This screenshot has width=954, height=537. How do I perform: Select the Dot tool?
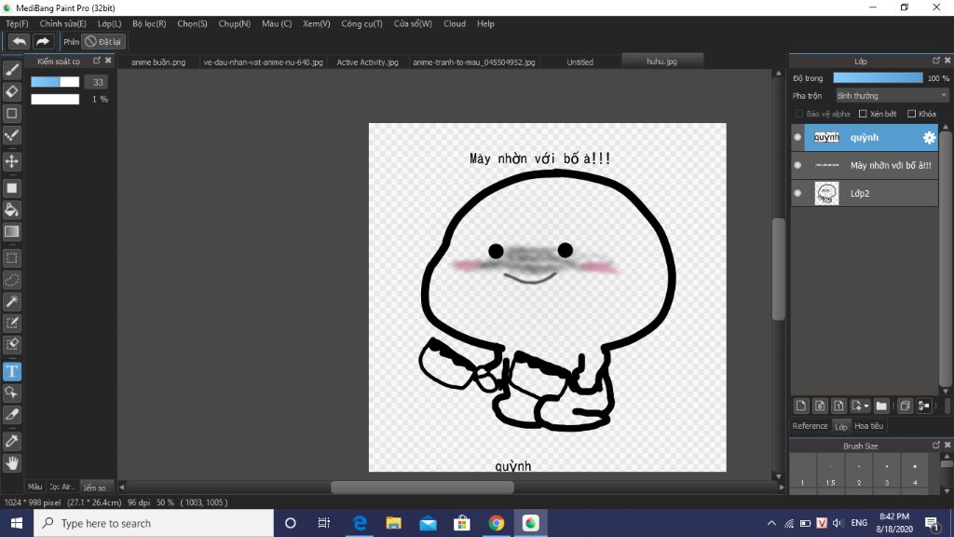point(11,135)
